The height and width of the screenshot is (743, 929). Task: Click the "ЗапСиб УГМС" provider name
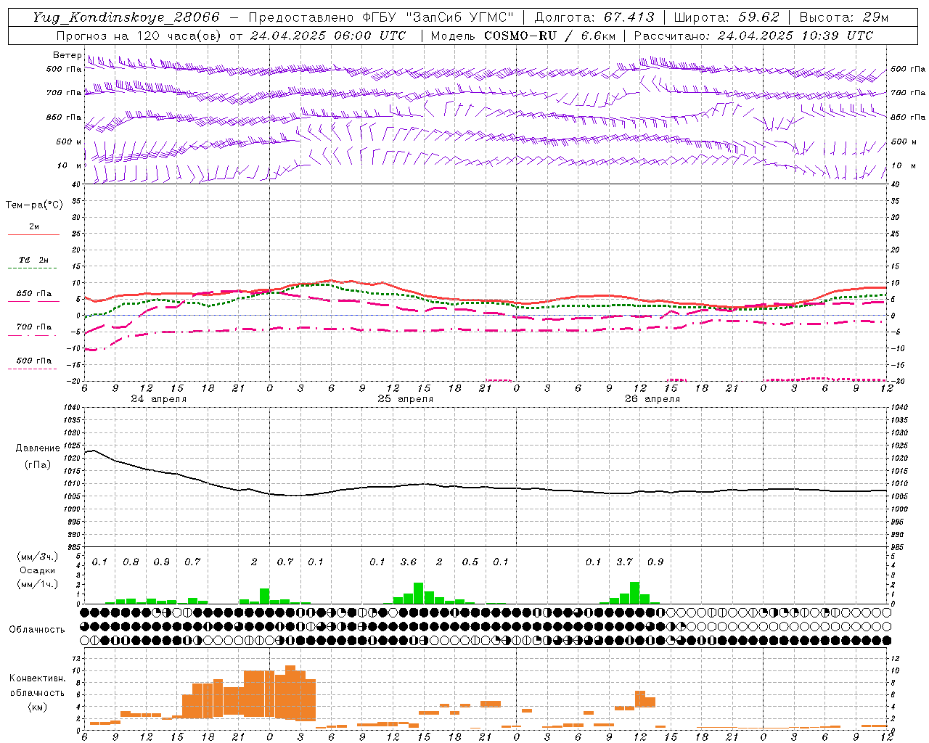460,17
